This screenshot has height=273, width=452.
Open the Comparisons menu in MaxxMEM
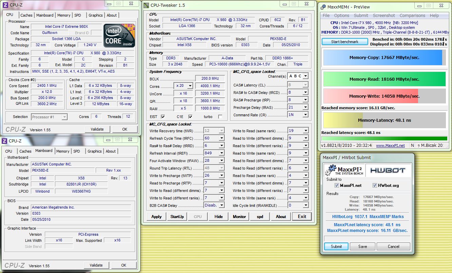(x=412, y=16)
